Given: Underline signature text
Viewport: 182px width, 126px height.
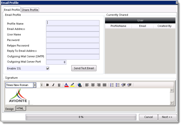Looking at the screenshot, I should click(59, 85).
